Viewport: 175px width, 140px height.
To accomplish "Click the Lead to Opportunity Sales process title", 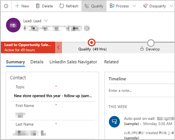I will [x=28, y=45].
